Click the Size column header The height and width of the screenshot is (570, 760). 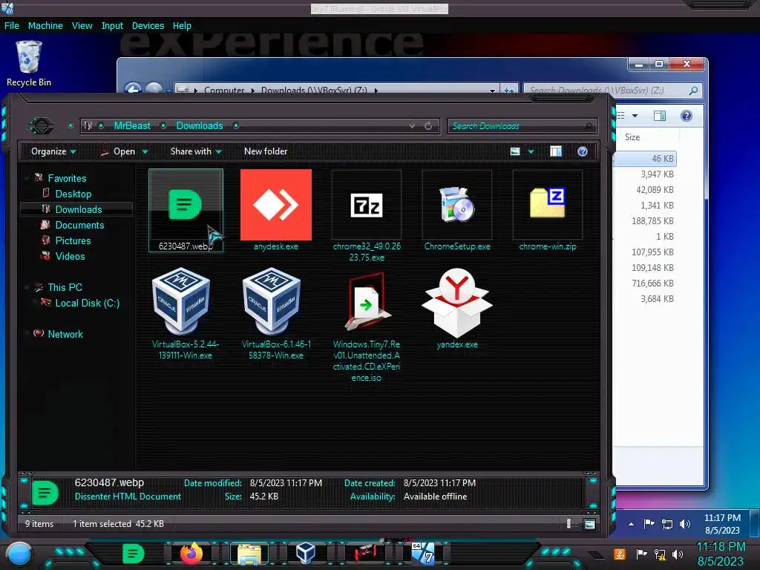coord(632,137)
